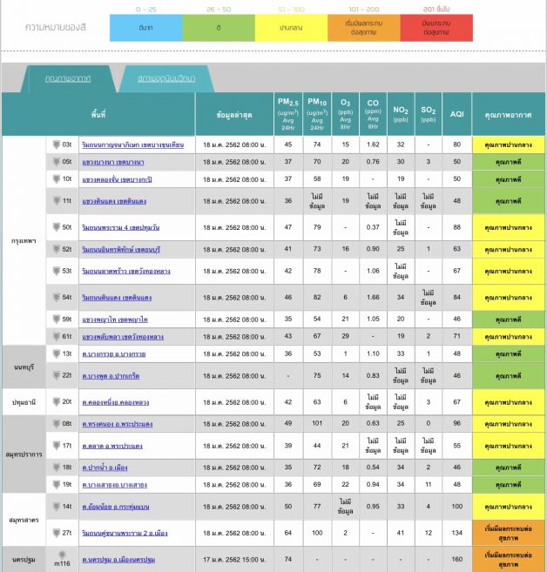Follow the station link in row 54t

pos(117,298)
